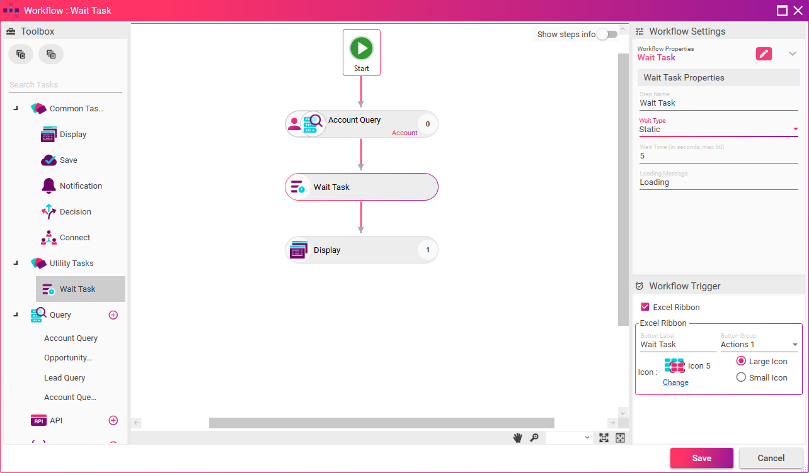809x473 pixels.
Task: Toggle the Show steps info switch
Action: [x=607, y=34]
